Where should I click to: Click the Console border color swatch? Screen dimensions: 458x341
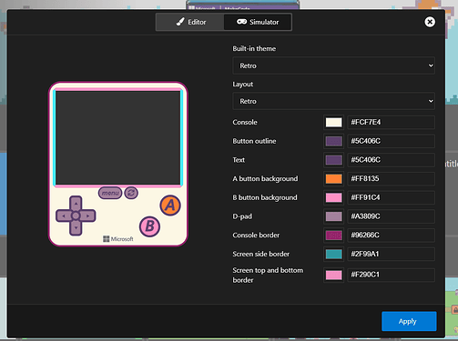point(333,235)
